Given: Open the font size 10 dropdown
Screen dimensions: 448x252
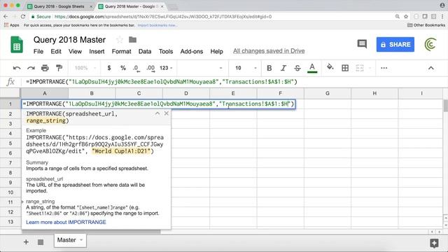Looking at the screenshot, I should pos(246,68).
